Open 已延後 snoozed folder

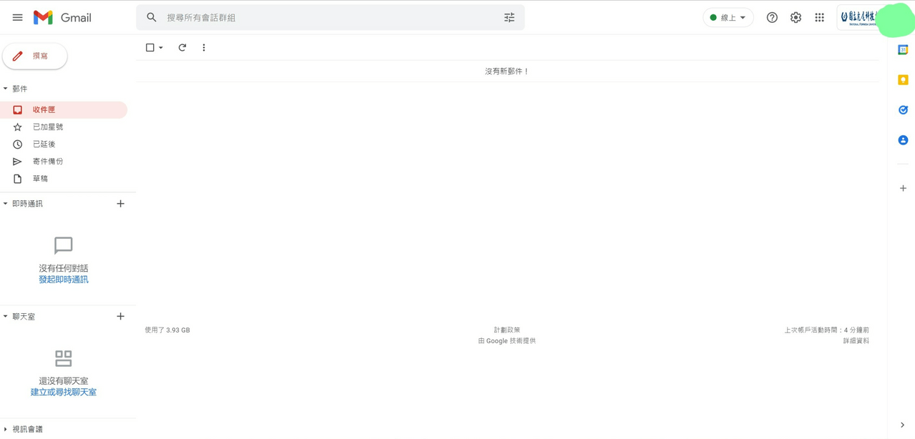(64, 144)
